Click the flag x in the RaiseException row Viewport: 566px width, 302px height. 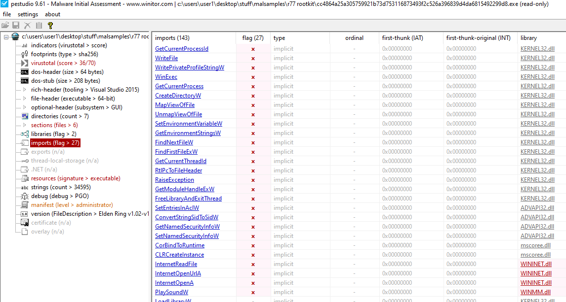pos(253,180)
